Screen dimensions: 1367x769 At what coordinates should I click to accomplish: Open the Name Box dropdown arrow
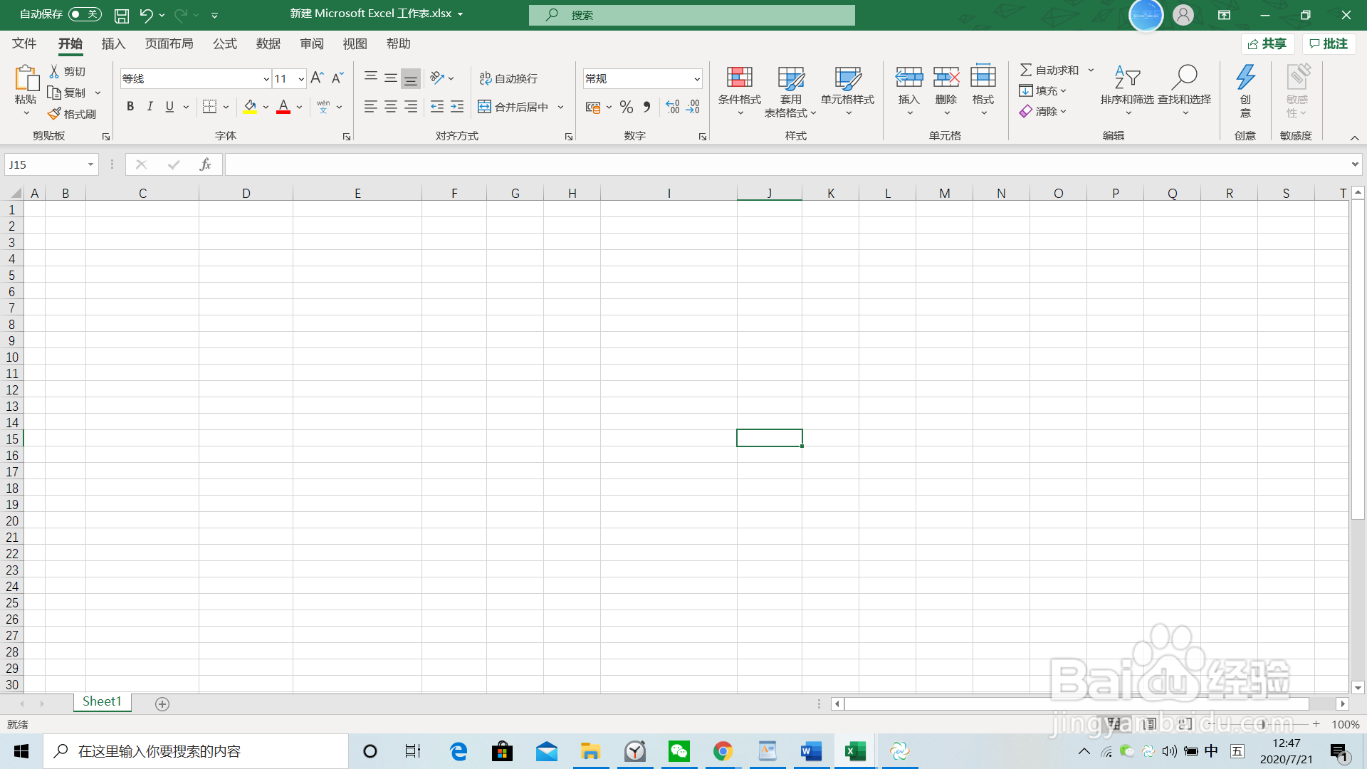pyautogui.click(x=90, y=164)
